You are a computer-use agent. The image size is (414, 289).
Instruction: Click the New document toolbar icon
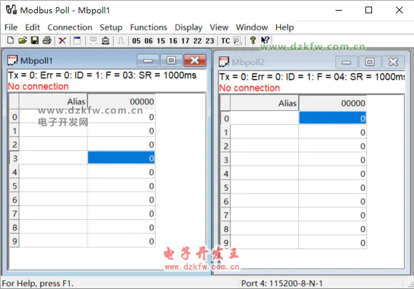click(x=10, y=41)
